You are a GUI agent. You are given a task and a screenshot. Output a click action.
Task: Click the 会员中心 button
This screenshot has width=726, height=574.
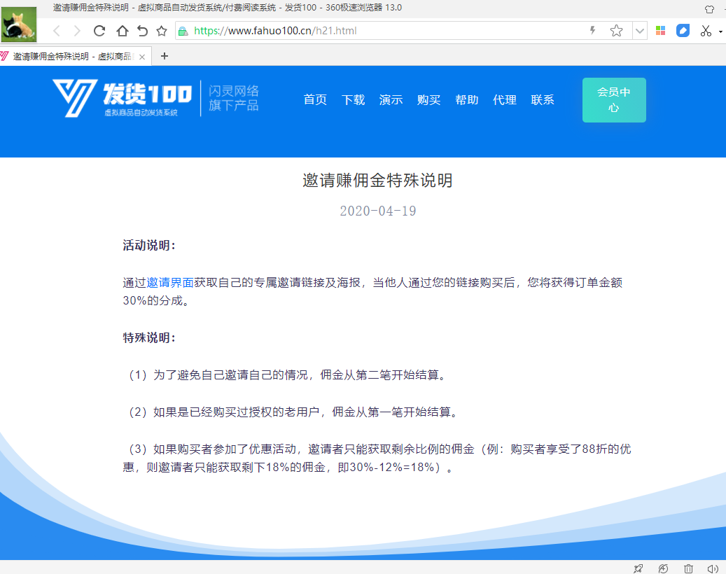pyautogui.click(x=614, y=100)
